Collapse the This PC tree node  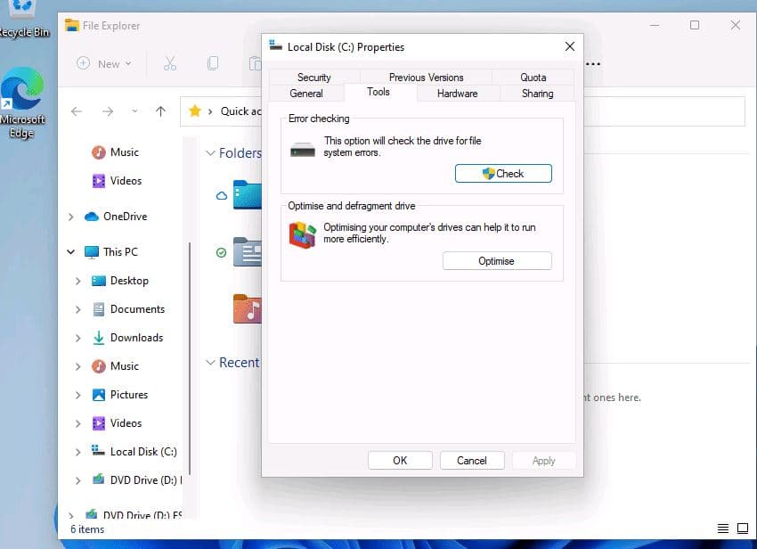click(70, 252)
